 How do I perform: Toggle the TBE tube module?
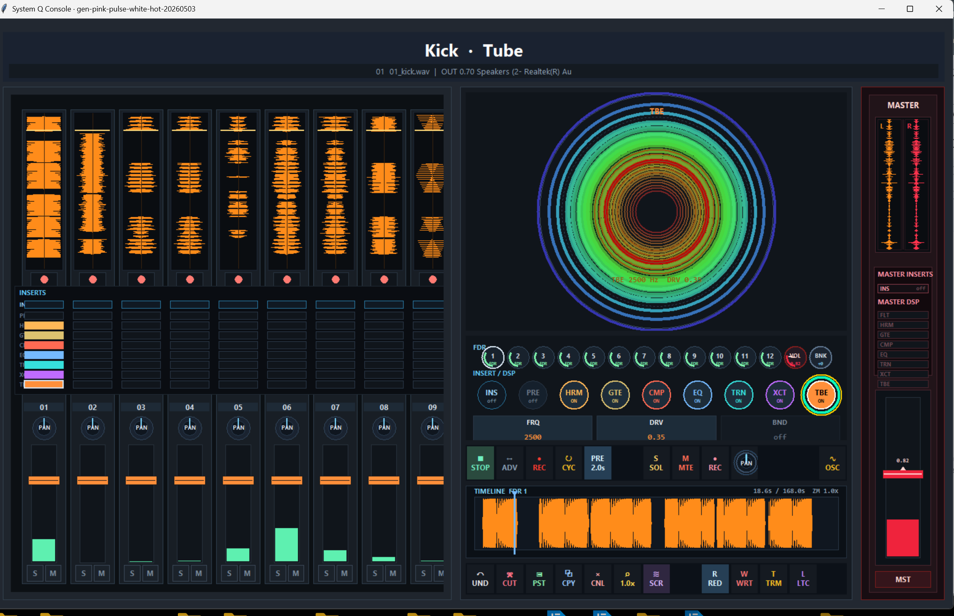[821, 395]
